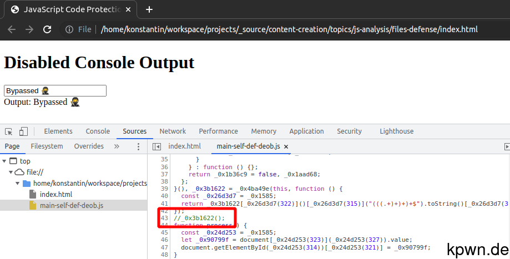Set breakpoint on line number 37
This screenshot has height=259, width=510.
coord(164,174)
